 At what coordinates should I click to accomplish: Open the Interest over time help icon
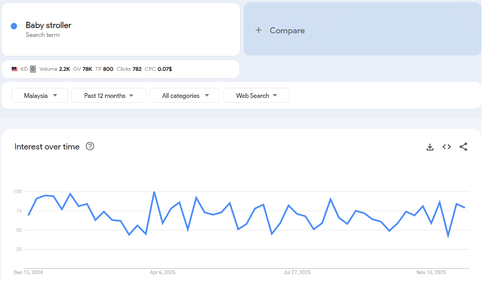tap(90, 146)
